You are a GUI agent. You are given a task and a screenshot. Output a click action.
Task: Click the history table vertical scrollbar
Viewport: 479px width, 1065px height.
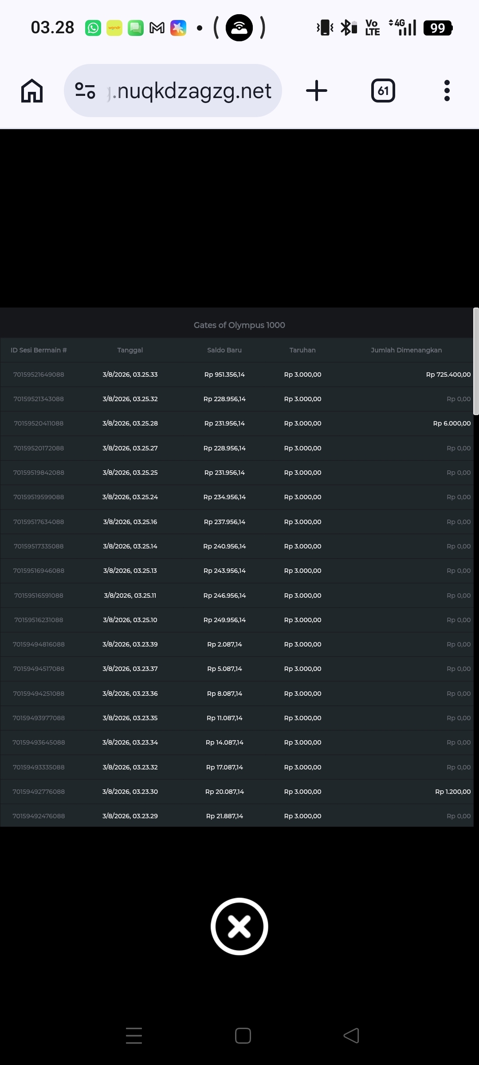[476, 361]
